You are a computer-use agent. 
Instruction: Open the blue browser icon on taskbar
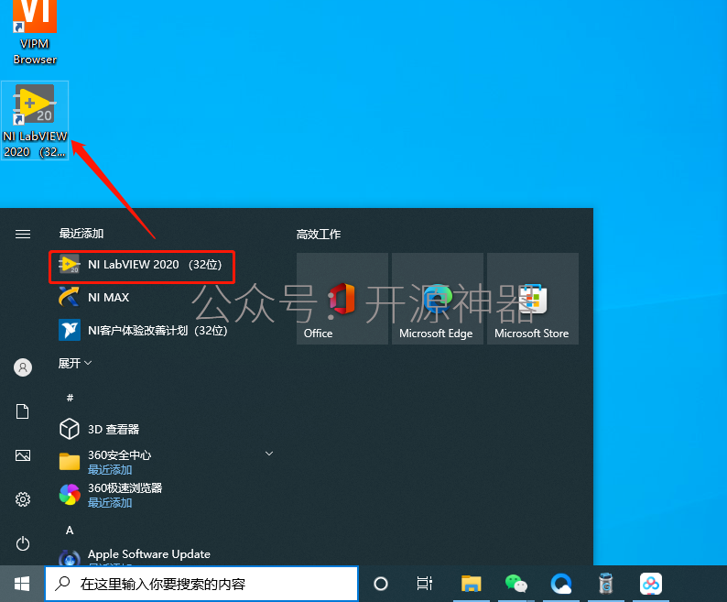561,584
